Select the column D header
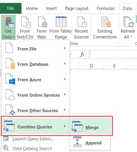 point(91,66)
